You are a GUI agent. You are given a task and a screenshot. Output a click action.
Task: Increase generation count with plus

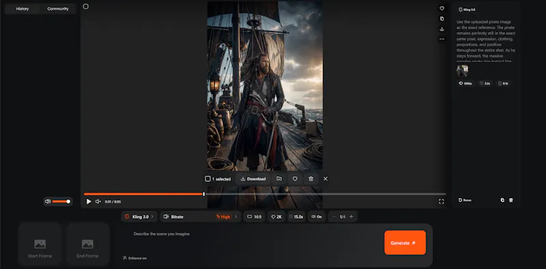(351, 217)
